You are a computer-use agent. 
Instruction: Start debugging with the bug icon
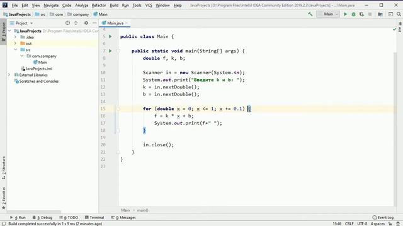coord(354,14)
